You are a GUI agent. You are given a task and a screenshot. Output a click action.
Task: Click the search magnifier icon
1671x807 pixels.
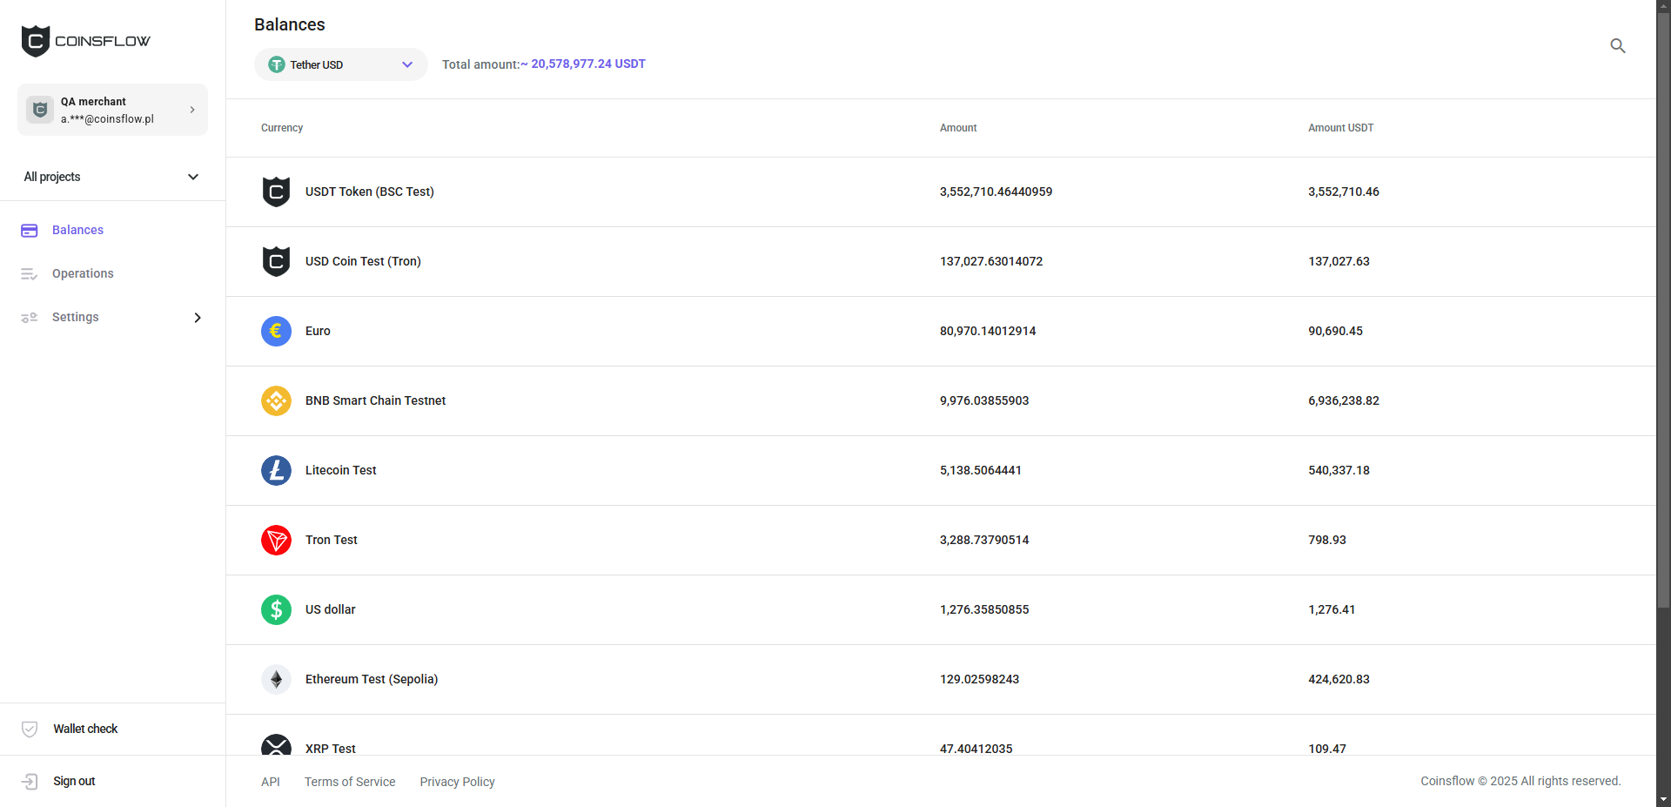[x=1617, y=46]
